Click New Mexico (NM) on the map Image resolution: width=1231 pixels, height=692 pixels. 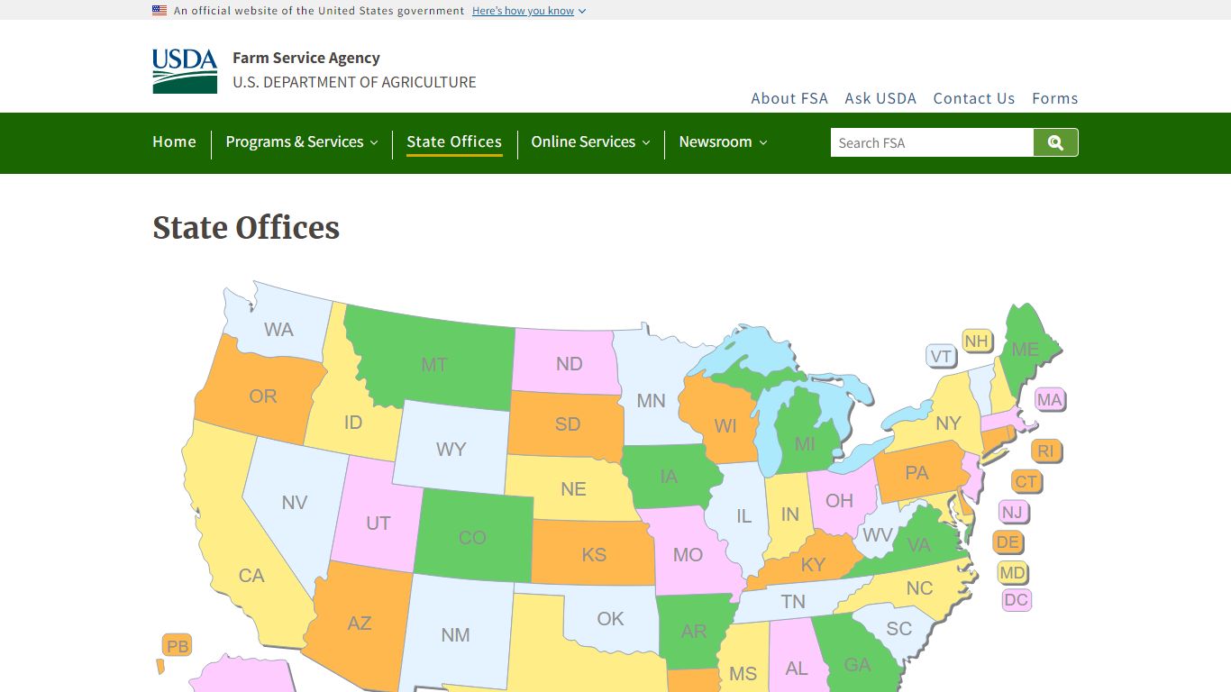point(455,634)
